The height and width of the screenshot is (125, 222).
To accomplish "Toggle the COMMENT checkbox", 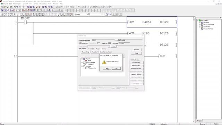I will (x=86, y=64).
